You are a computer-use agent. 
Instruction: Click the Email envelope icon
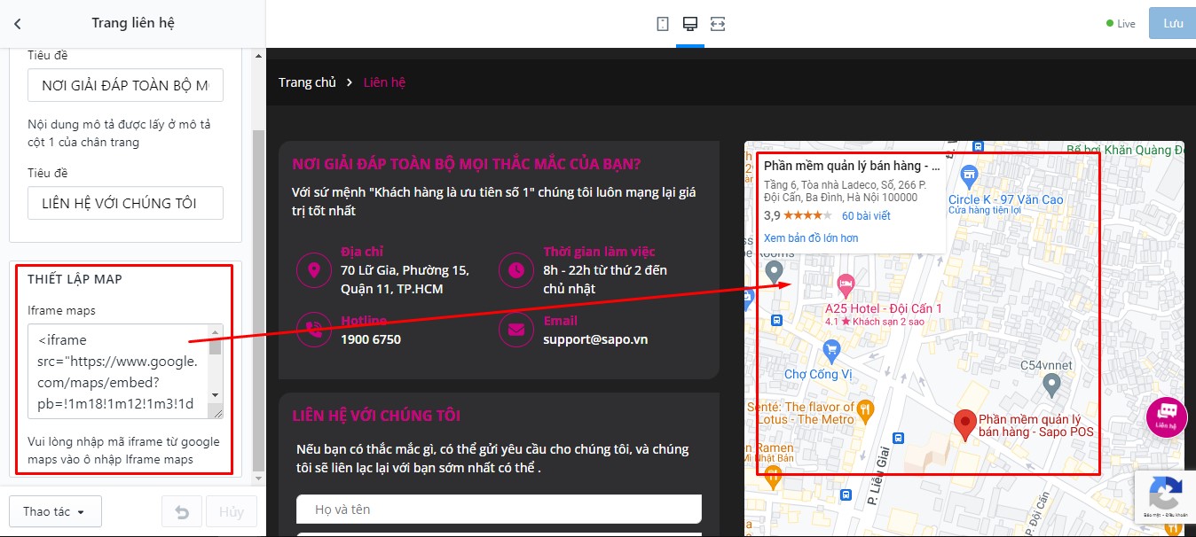click(516, 330)
